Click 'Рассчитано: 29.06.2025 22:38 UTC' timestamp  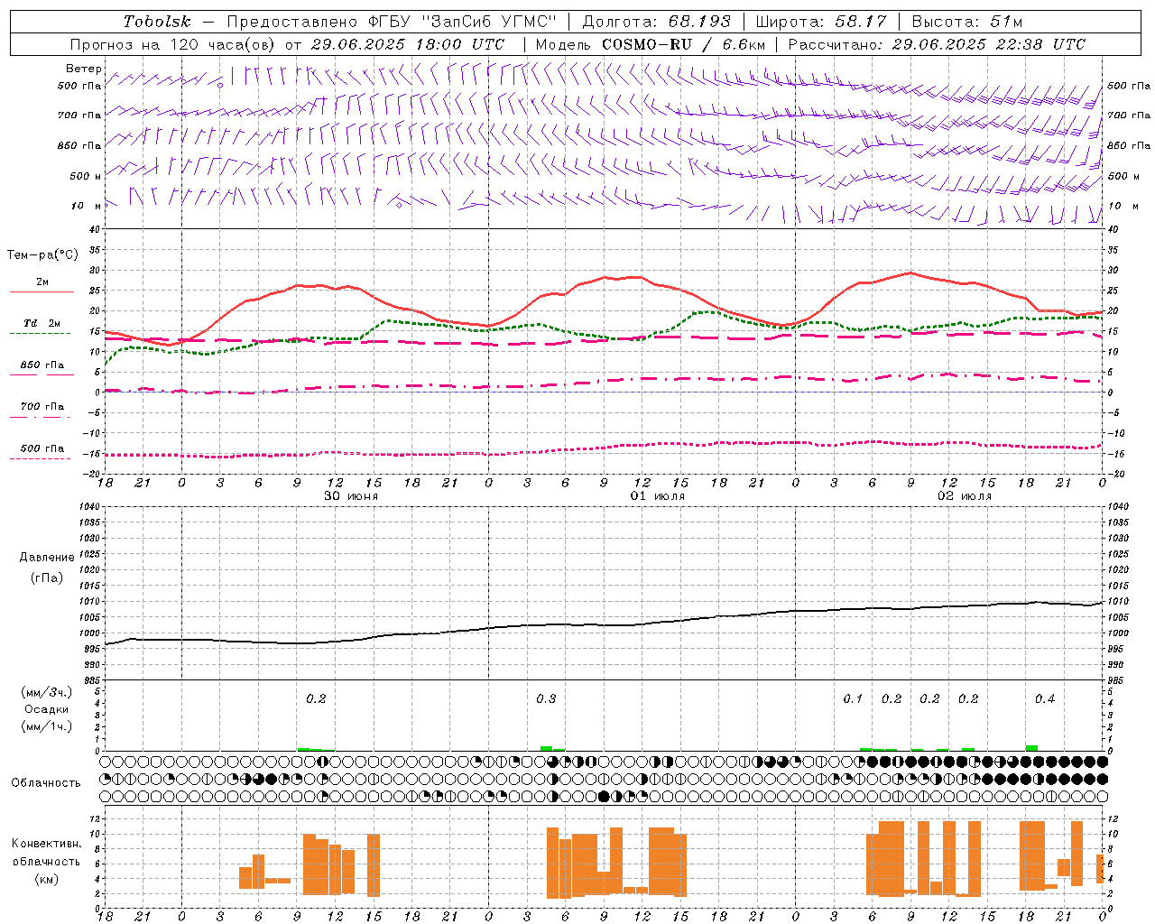point(937,44)
